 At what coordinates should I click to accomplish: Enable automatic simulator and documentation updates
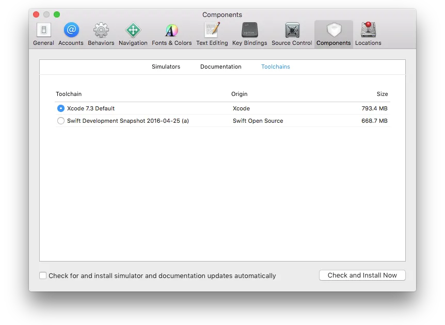pyautogui.click(x=43, y=275)
